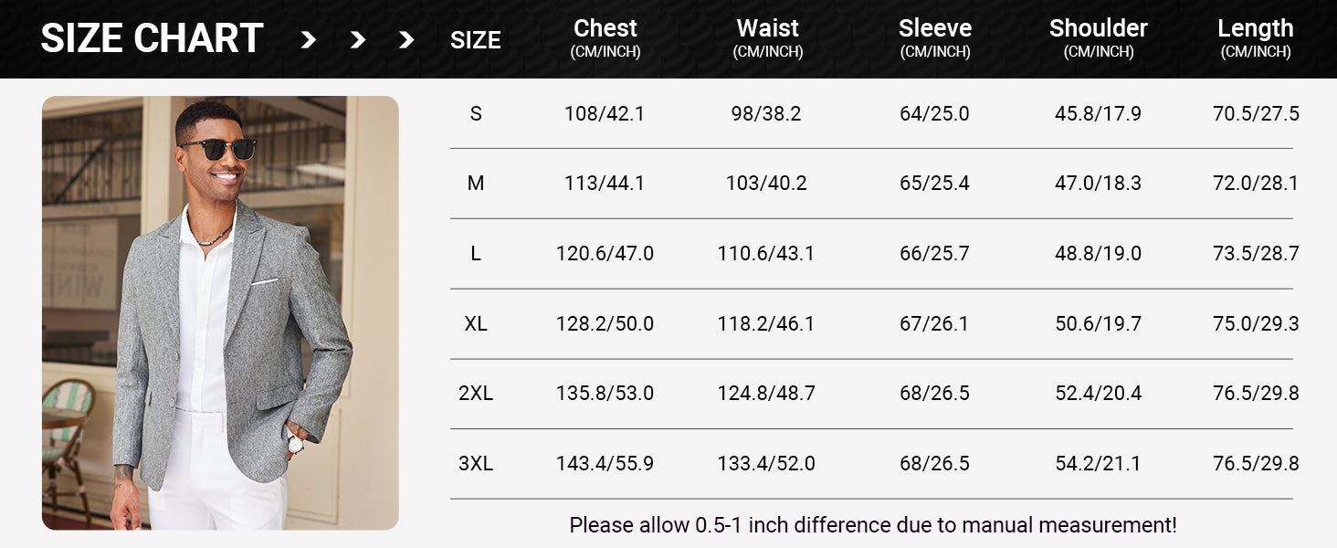Image resolution: width=1337 pixels, height=548 pixels.
Task: Select the XL size label
Action: coord(476,324)
